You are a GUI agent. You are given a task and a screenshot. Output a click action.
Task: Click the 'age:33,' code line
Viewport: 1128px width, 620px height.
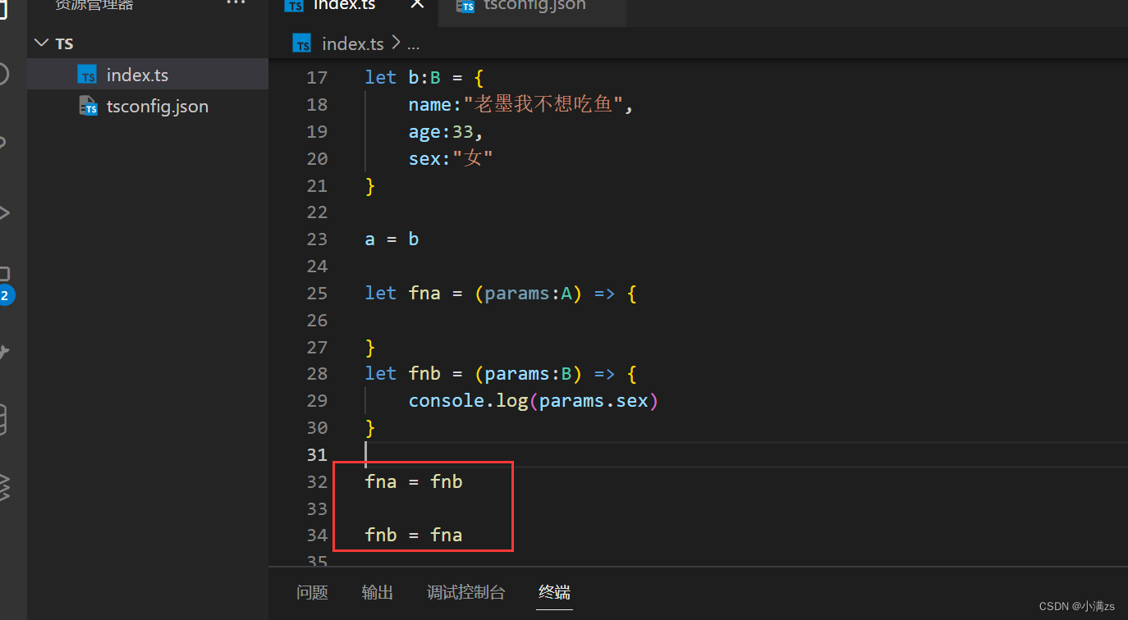tap(447, 131)
